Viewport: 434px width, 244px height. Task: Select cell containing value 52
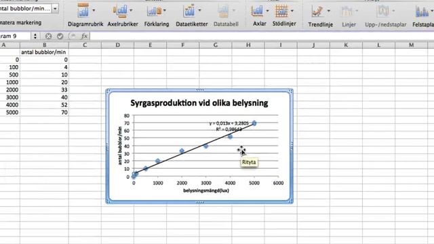tap(44, 105)
